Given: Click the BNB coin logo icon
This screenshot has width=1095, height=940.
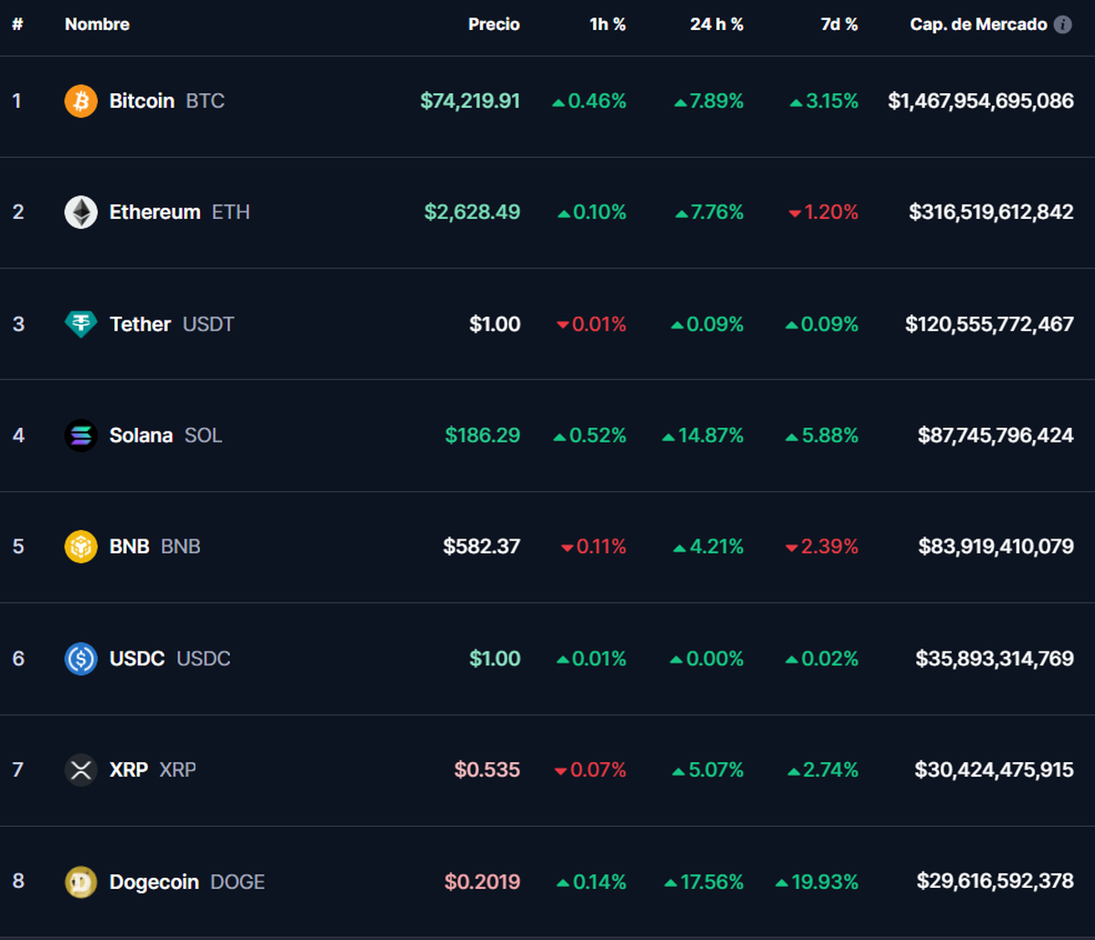Looking at the screenshot, I should [80, 547].
